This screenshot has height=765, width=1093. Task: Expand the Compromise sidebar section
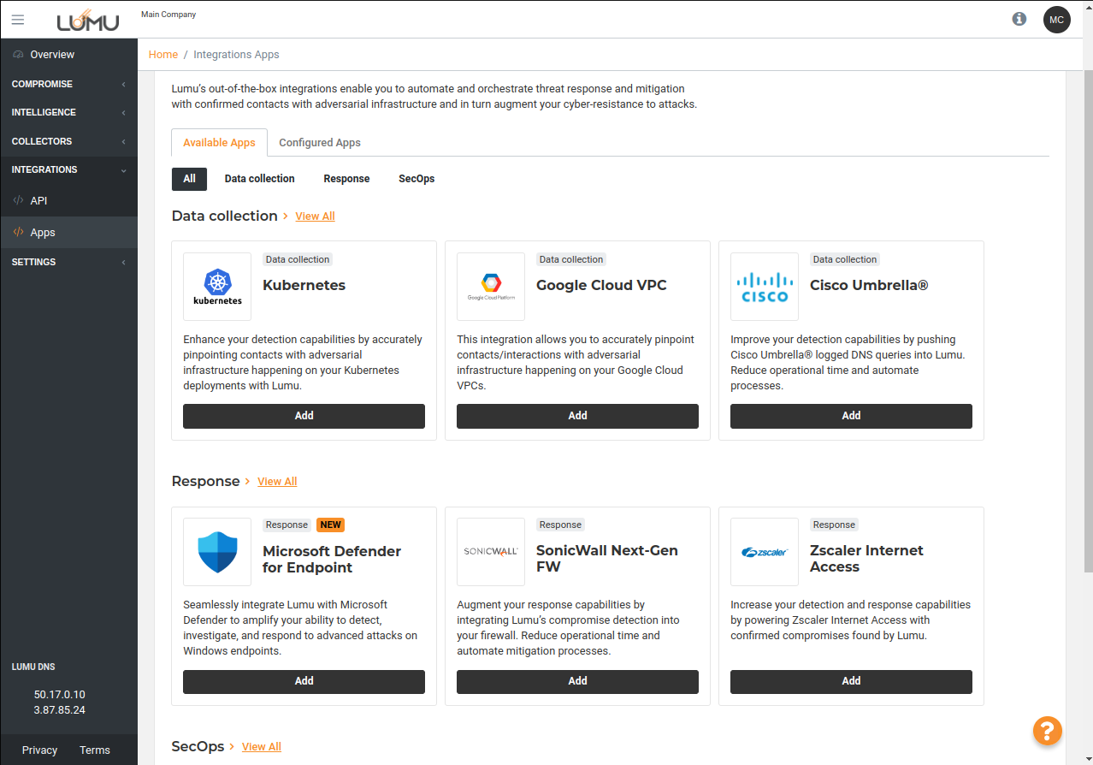tap(68, 84)
